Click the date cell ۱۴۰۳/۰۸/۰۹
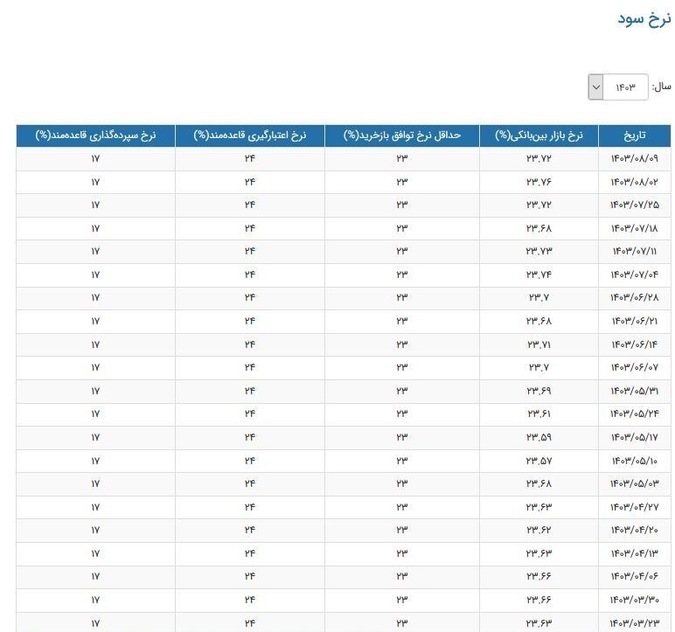 coord(634,159)
